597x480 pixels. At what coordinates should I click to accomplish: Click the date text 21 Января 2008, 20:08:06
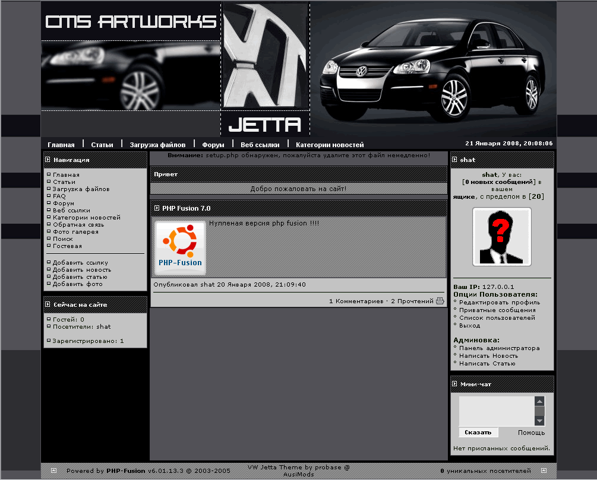[x=508, y=144]
